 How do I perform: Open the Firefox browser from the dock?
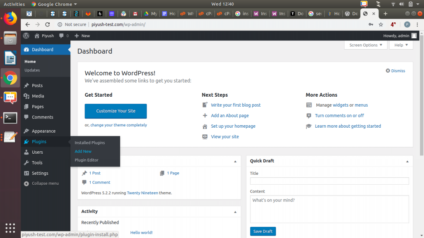10,18
